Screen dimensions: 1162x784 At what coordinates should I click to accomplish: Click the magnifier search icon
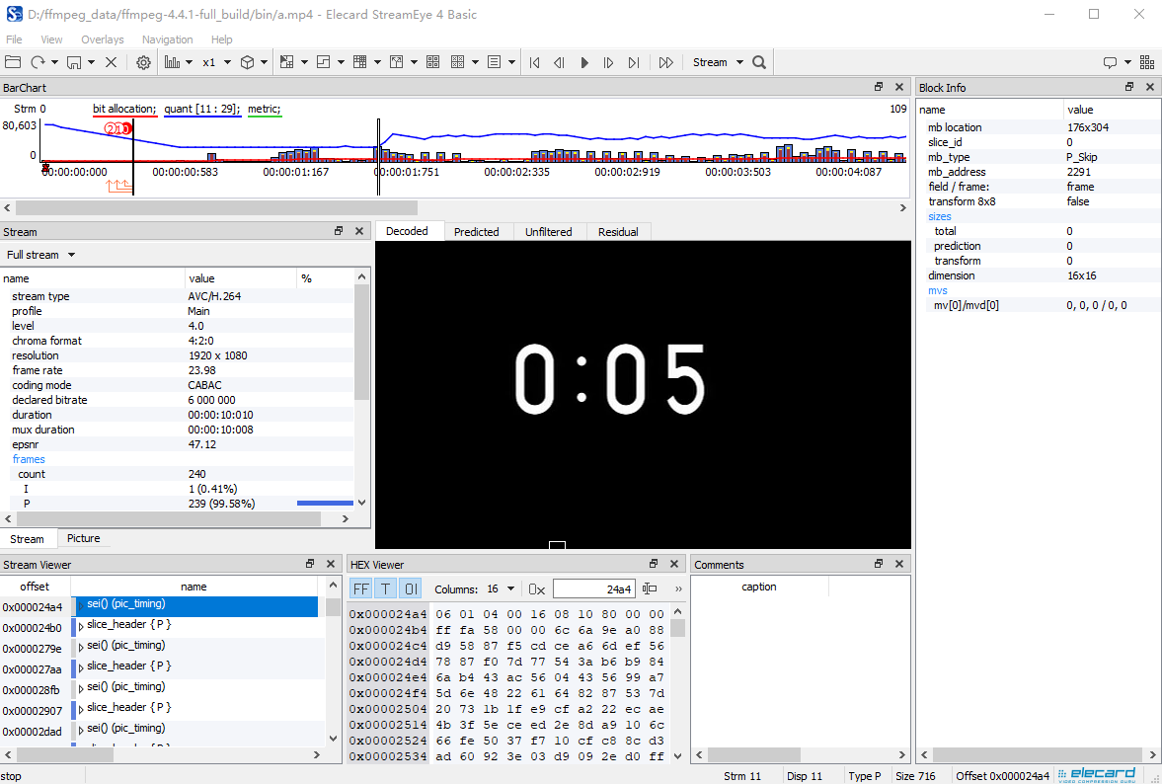tap(759, 62)
